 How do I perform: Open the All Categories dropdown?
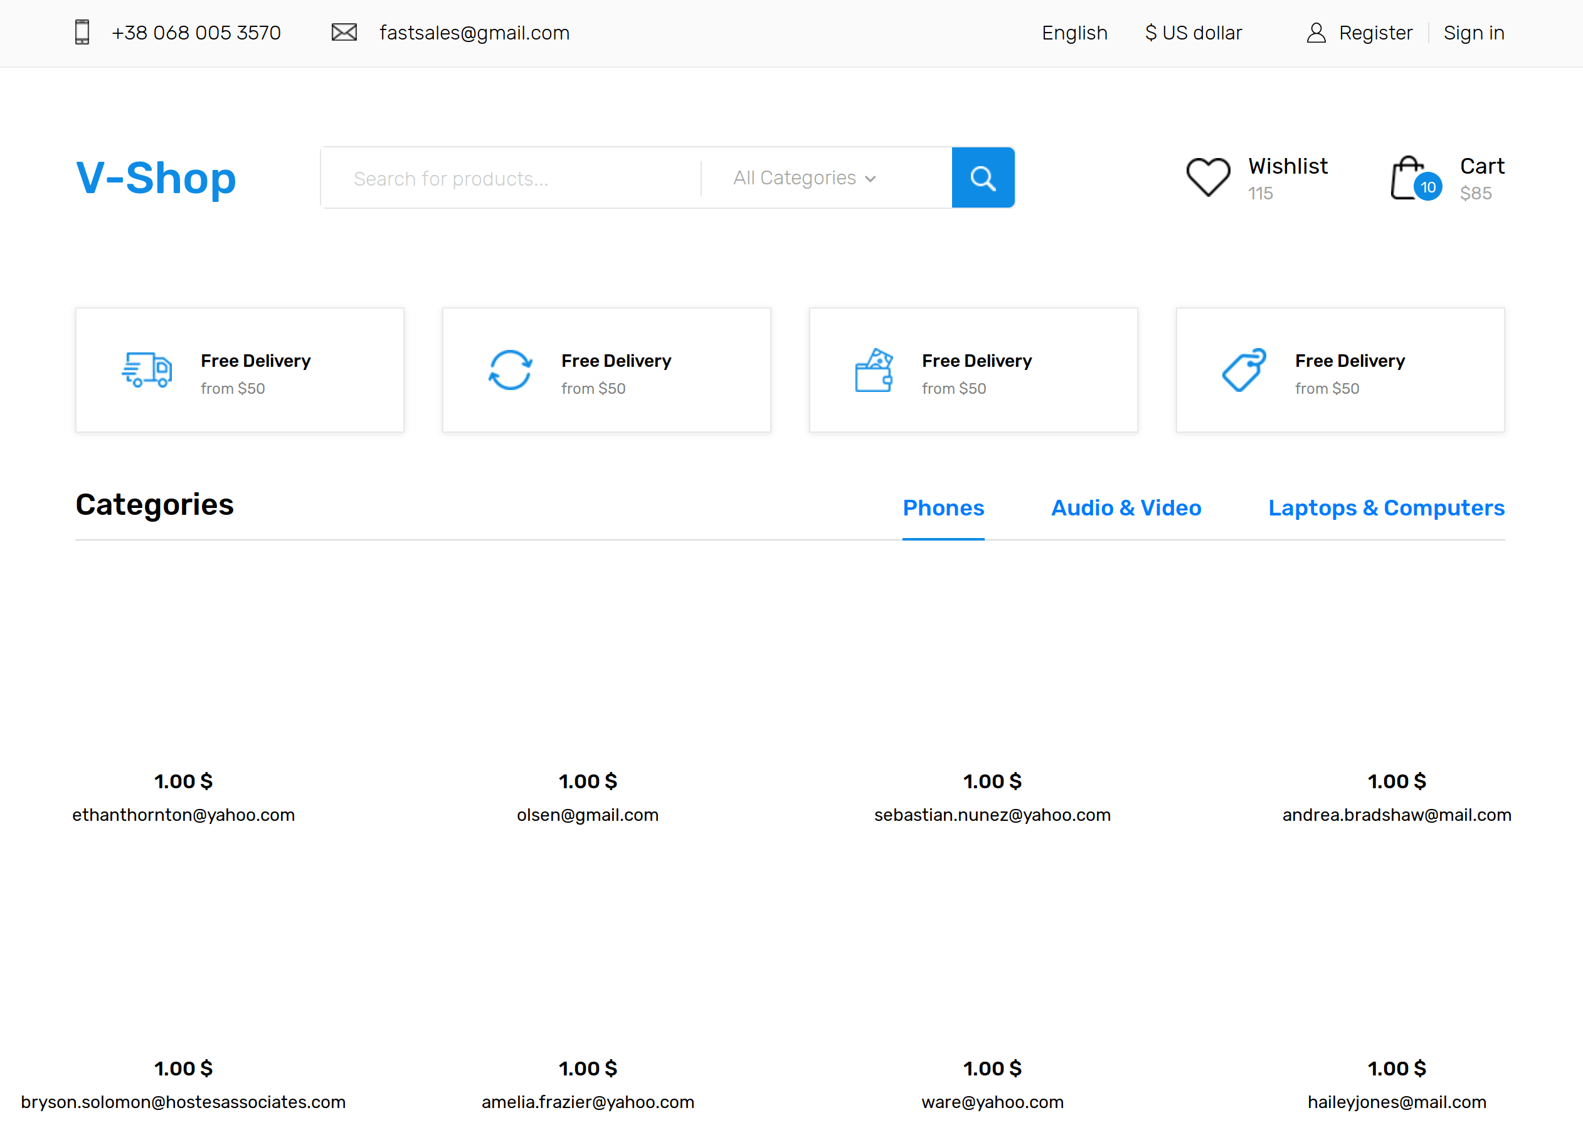803,177
